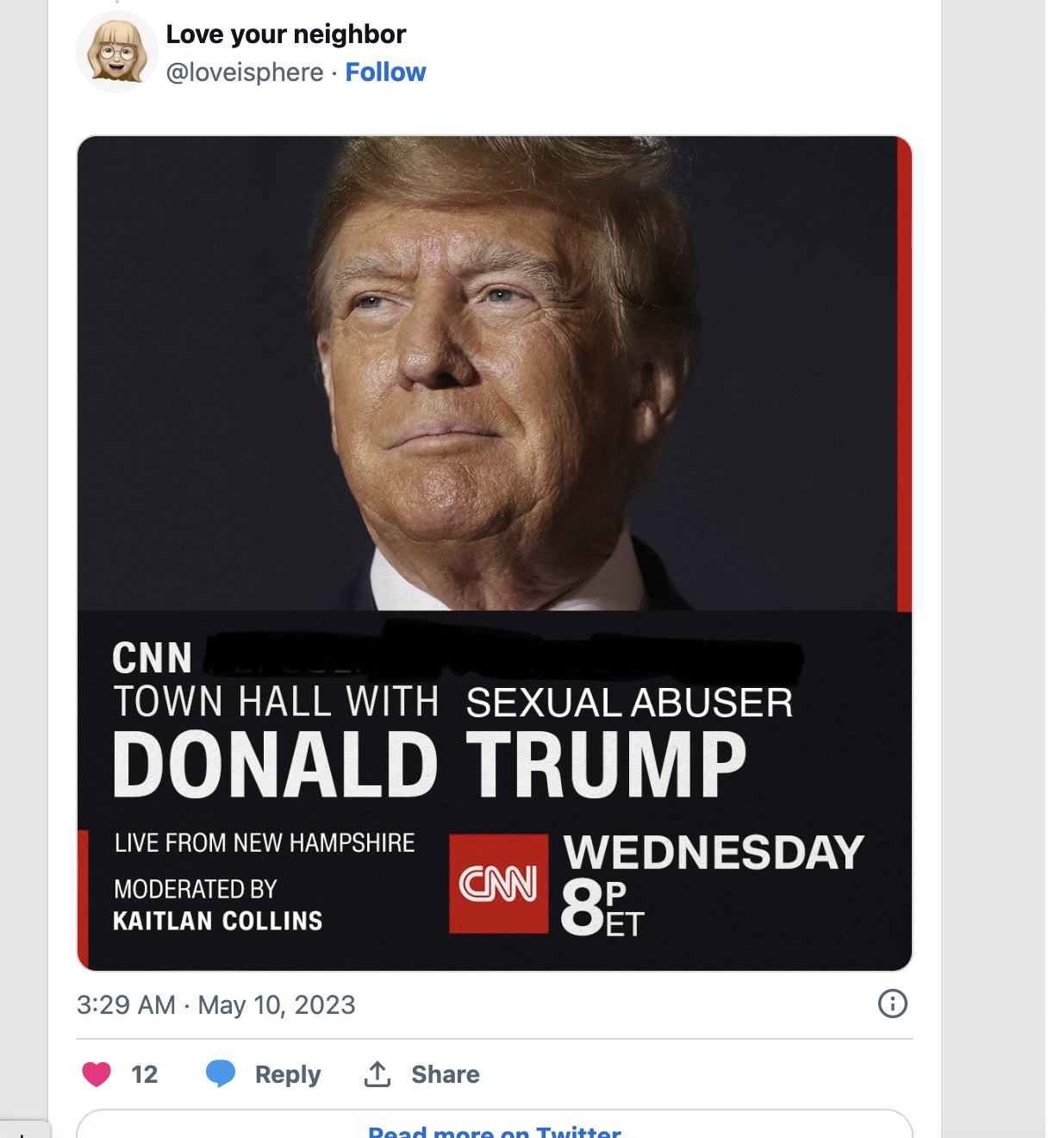
Task: Click the "DONALD TRUMP" headline in the image
Action: tap(429, 765)
